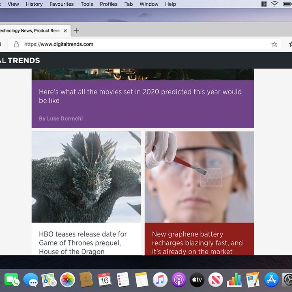The height and width of the screenshot is (292, 292).
Task: Open the View menu
Action: pos(13,4)
